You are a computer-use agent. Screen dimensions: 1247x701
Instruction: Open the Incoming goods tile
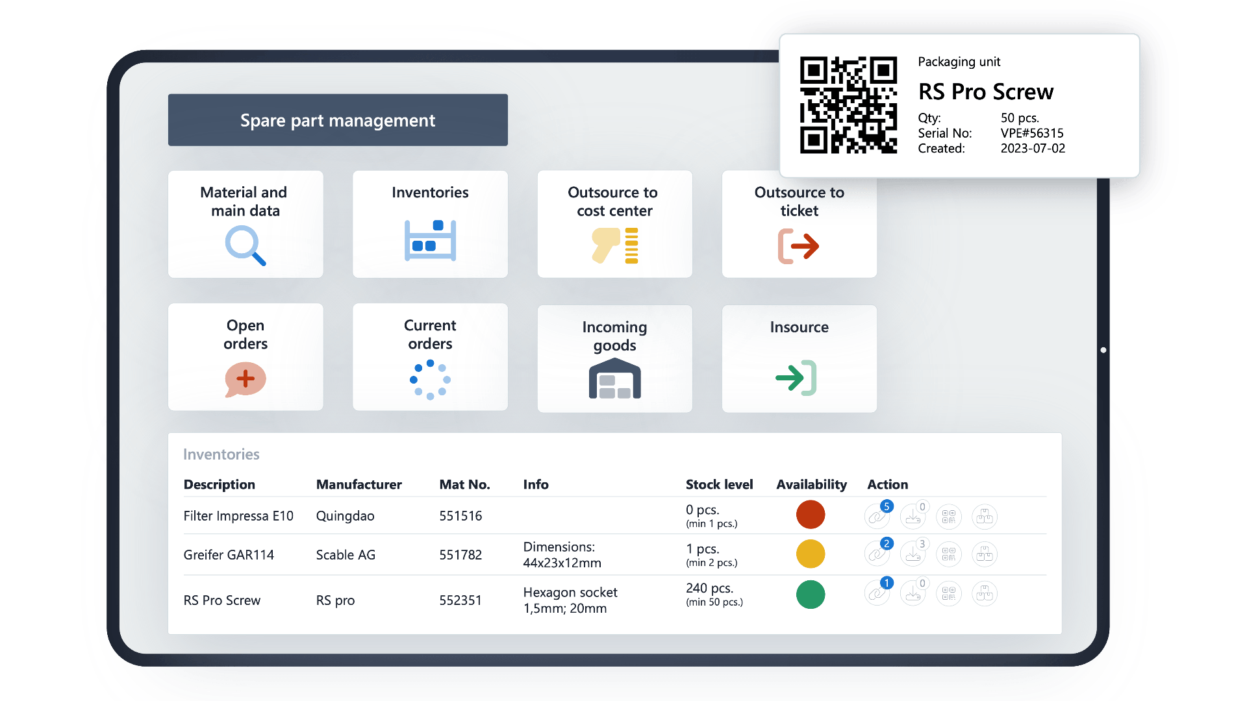pyautogui.click(x=614, y=358)
